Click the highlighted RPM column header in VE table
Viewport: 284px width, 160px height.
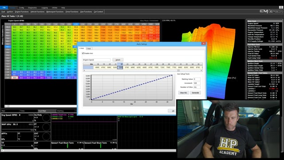pyautogui.click(x=76, y=24)
